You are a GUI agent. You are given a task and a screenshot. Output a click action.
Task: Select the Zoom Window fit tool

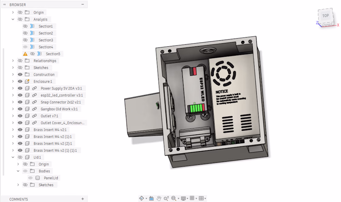click(x=174, y=198)
